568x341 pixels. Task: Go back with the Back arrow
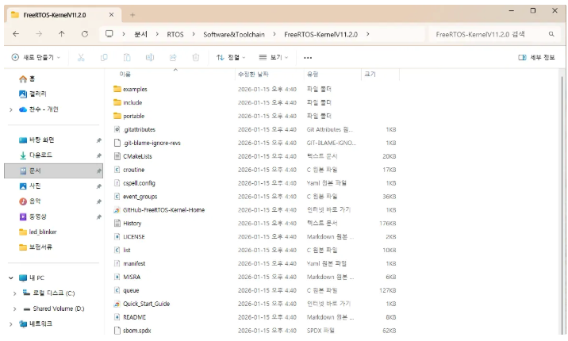(16, 34)
